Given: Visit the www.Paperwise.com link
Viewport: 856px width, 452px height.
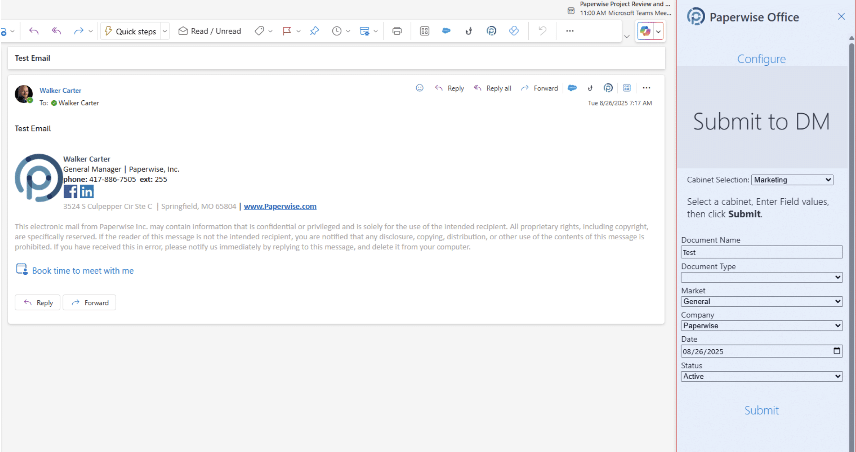Looking at the screenshot, I should pyautogui.click(x=280, y=206).
